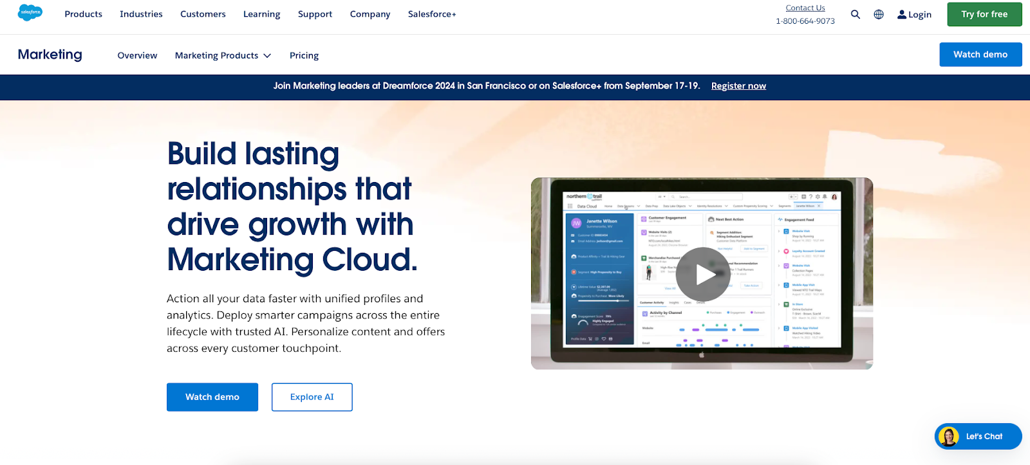
Task: Click the Explore AI button
Action: coord(312,397)
